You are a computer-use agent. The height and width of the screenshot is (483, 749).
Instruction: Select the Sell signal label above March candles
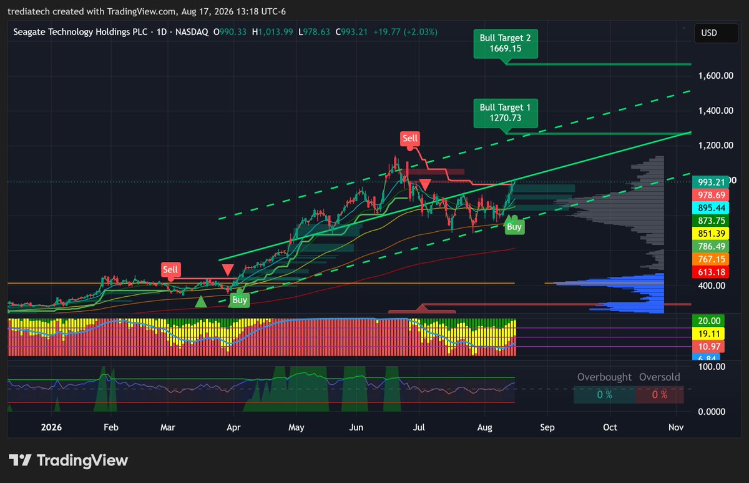[170, 270]
